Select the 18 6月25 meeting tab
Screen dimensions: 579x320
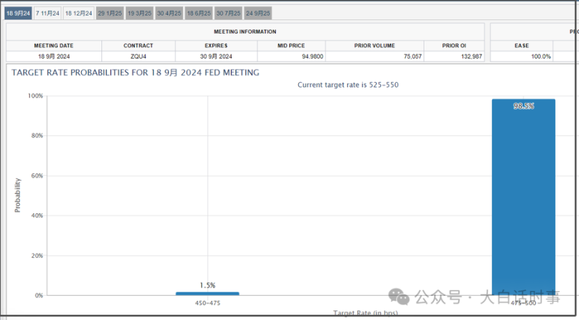tap(198, 13)
